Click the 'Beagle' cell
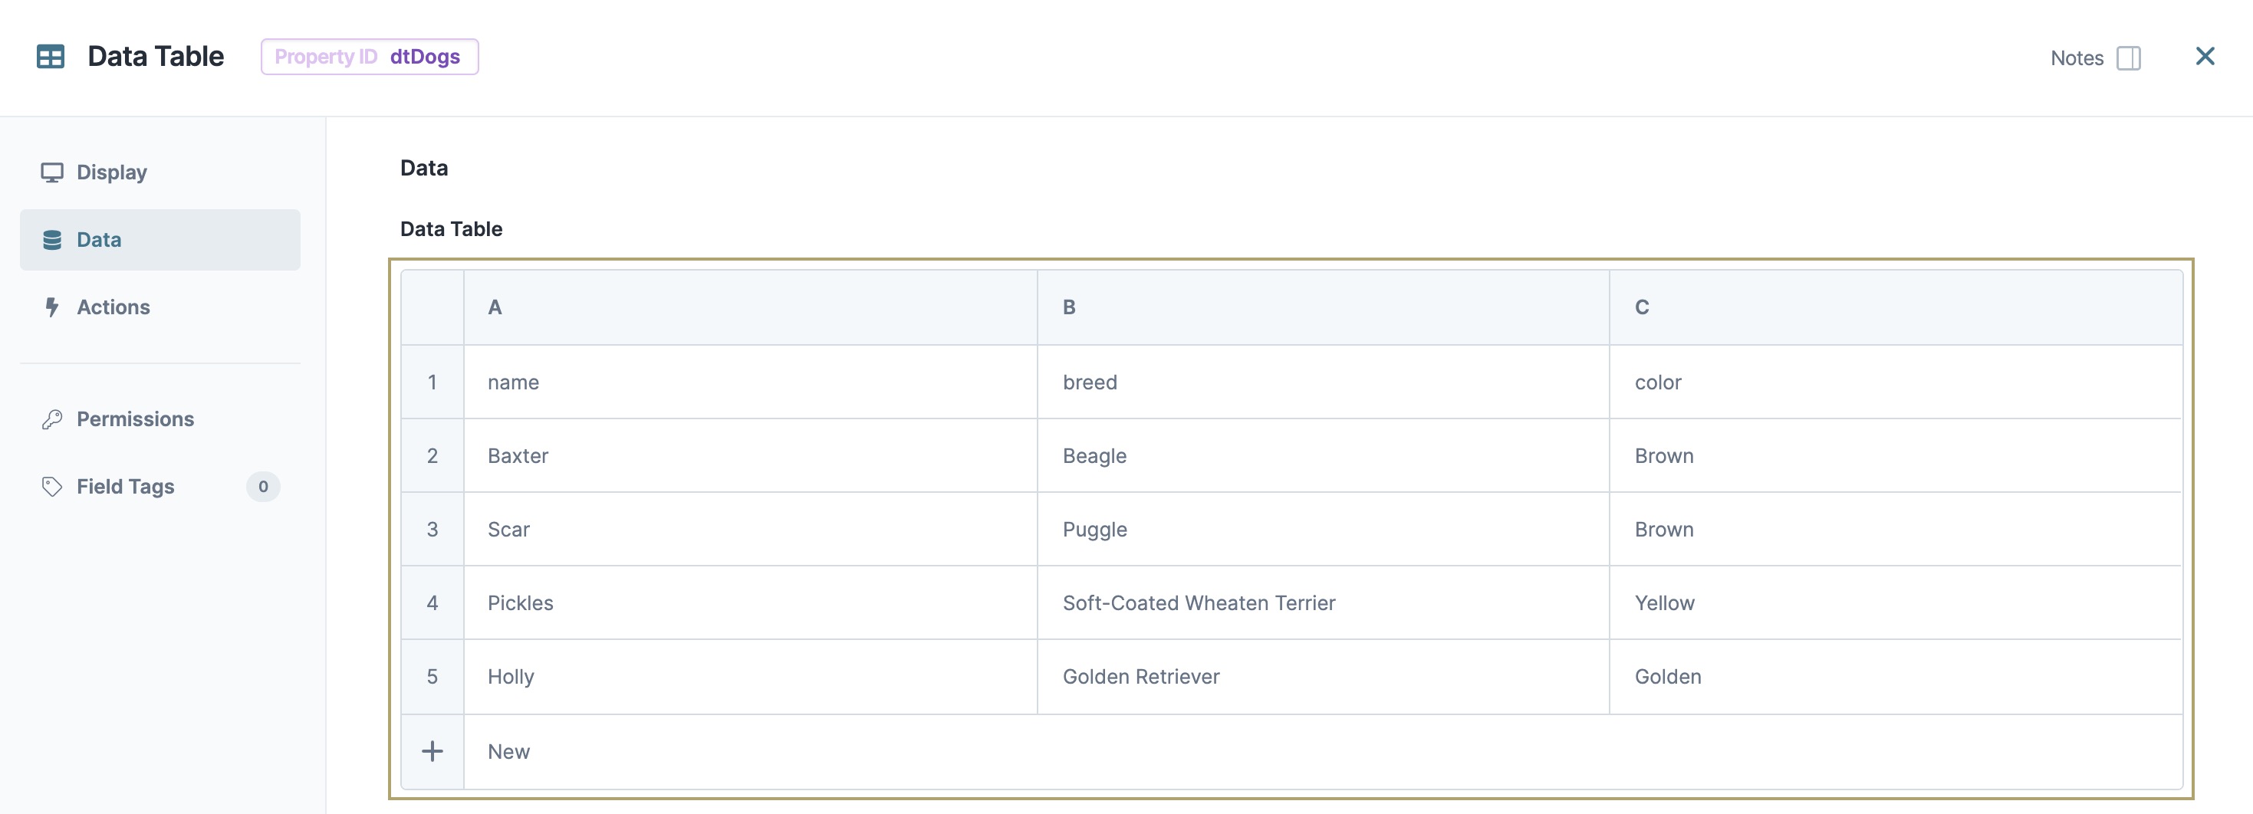Screen dimensions: 2253x814 pyautogui.click(x=1322, y=455)
